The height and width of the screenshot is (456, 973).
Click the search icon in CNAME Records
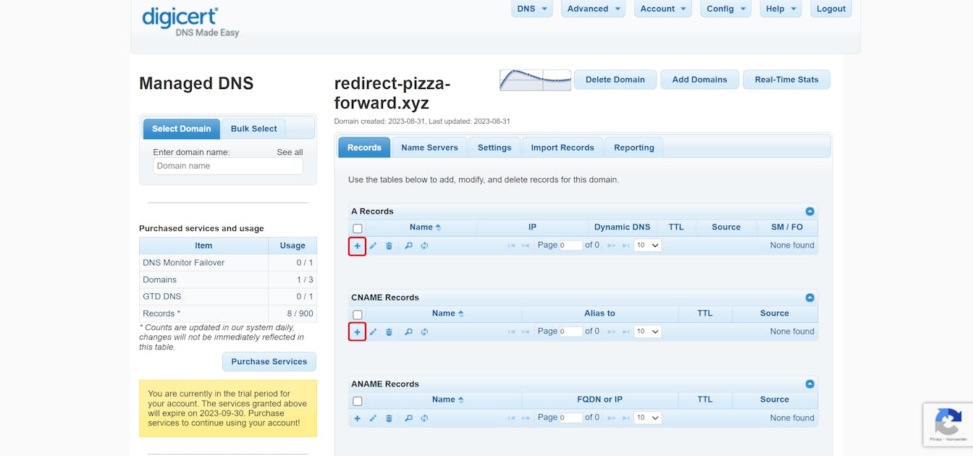point(408,332)
